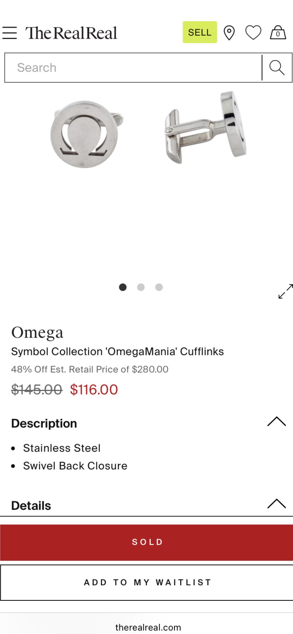293x634 pixels.
Task: Open the hamburger navigation menu
Action: tap(10, 33)
